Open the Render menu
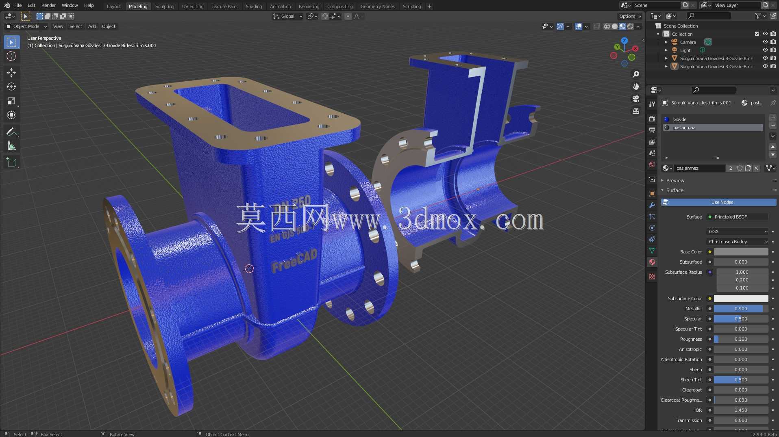This screenshot has height=437, width=779. (x=48, y=5)
